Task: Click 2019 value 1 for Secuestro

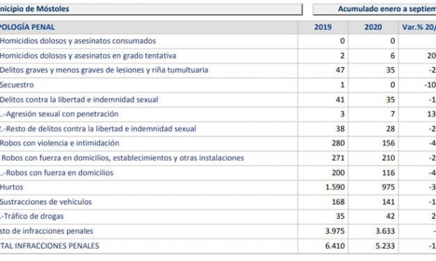Action: 342,85
